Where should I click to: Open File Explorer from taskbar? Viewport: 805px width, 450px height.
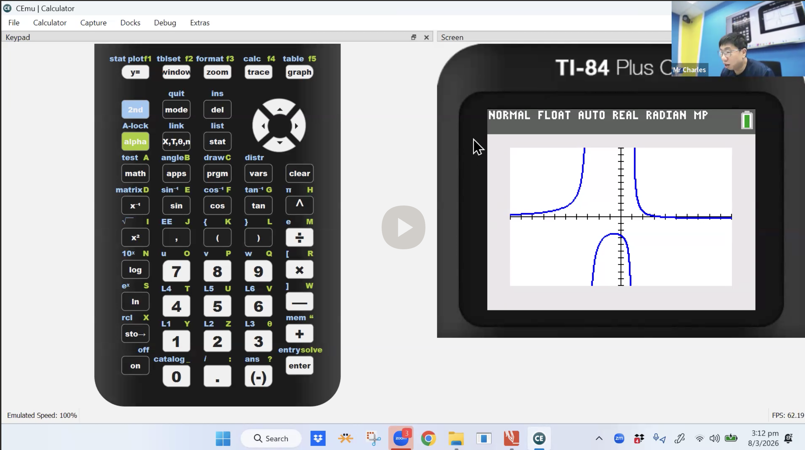(x=456, y=438)
